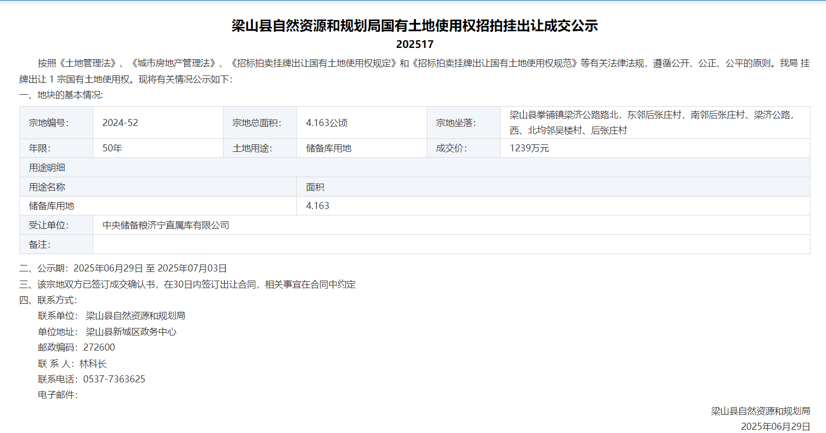The width and height of the screenshot is (826, 433).
Task: Select the company 中央储备粮济宁直属库有限公司
Action: coord(166,225)
